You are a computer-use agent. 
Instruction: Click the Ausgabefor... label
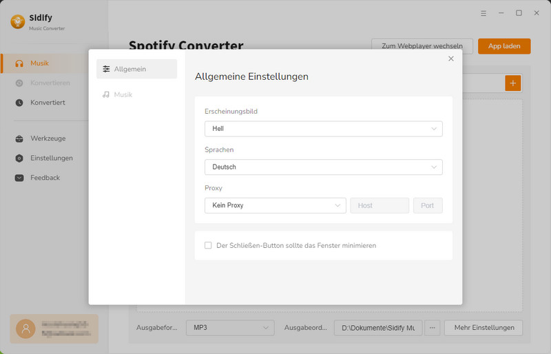tap(157, 328)
